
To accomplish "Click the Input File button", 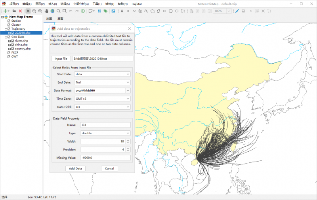I will [x=61, y=59].
